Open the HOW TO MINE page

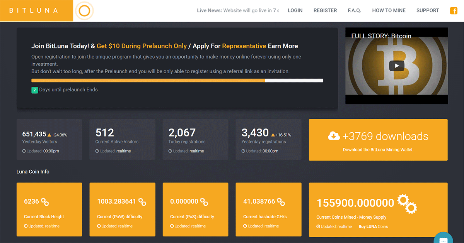(x=389, y=11)
